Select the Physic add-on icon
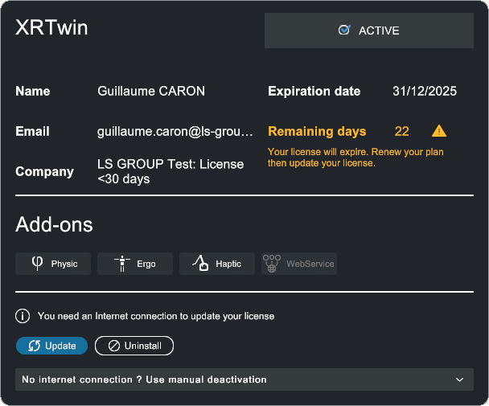This screenshot has height=406, width=489. click(x=37, y=263)
